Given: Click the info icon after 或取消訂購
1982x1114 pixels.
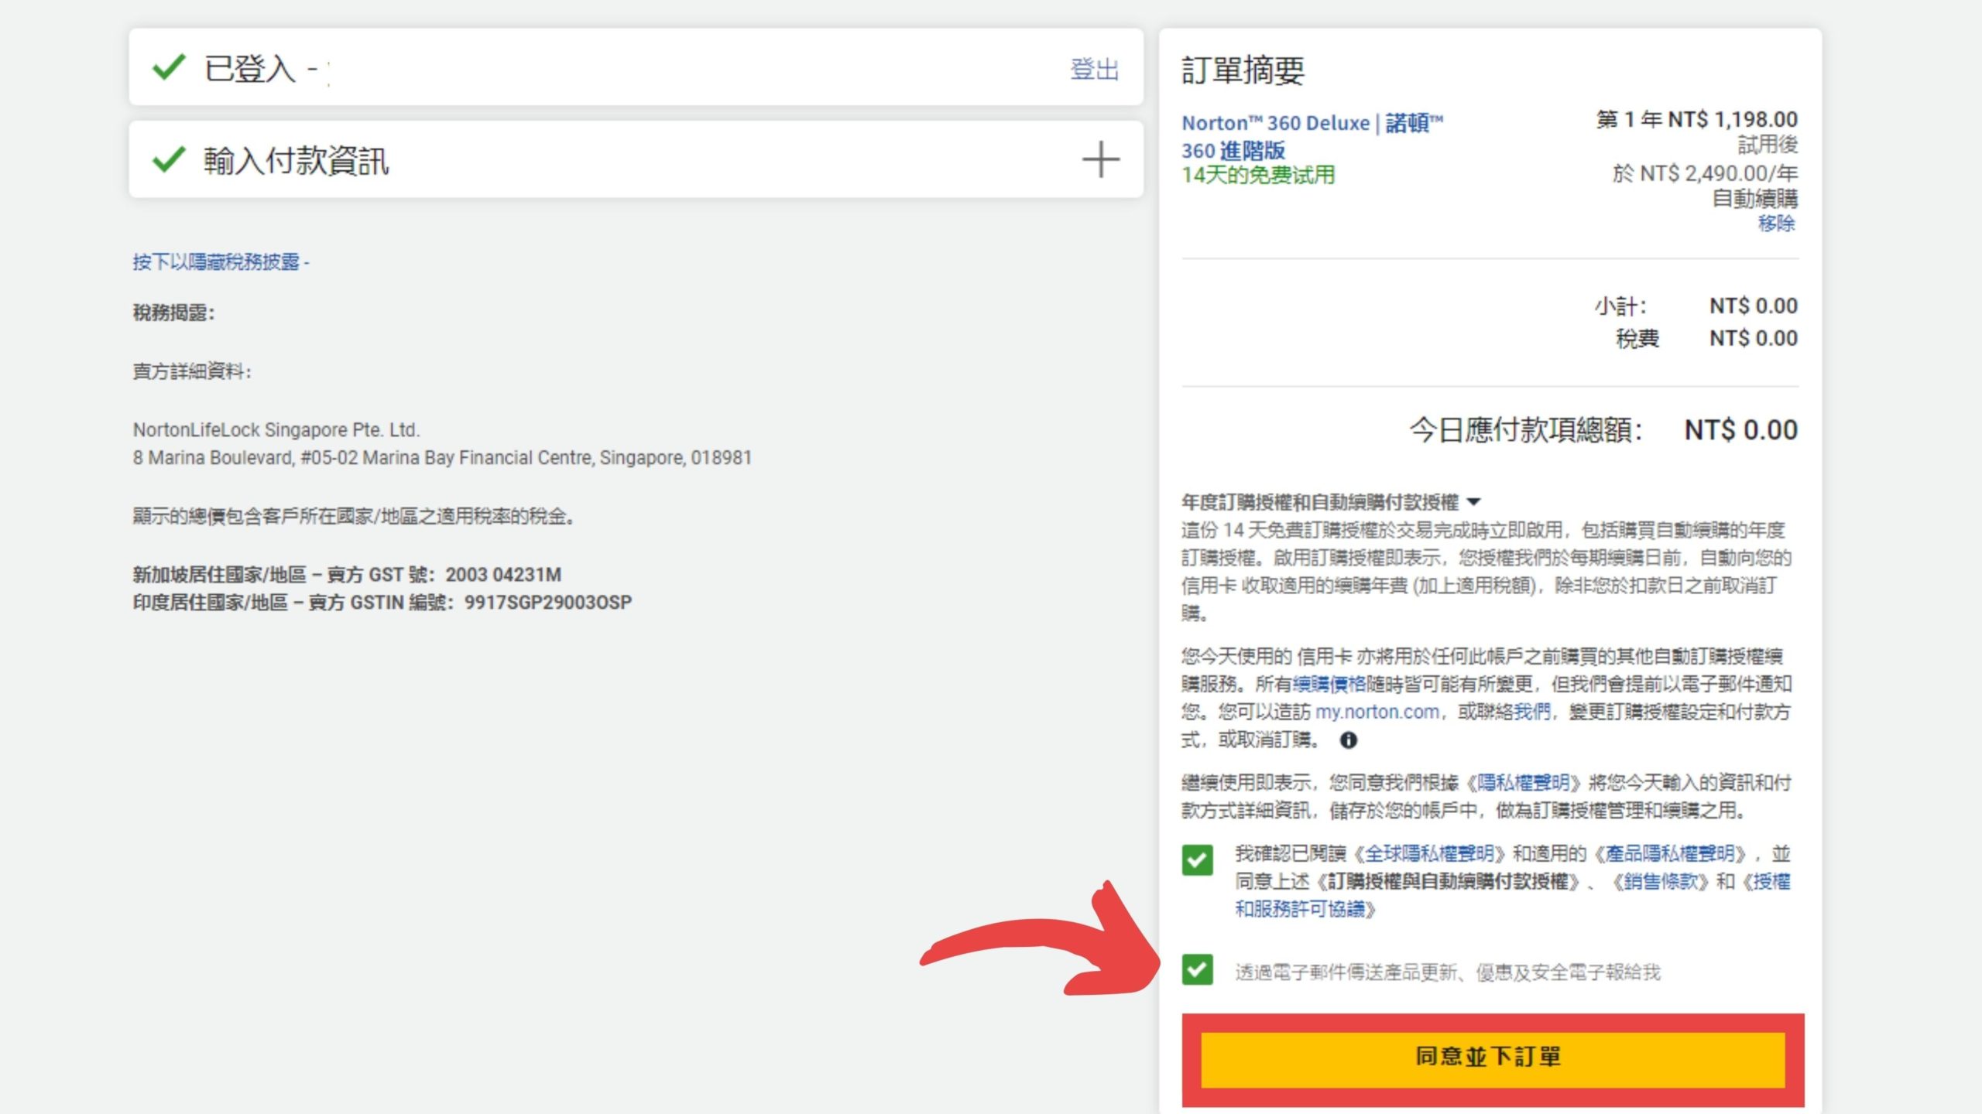Looking at the screenshot, I should pyautogui.click(x=1348, y=740).
